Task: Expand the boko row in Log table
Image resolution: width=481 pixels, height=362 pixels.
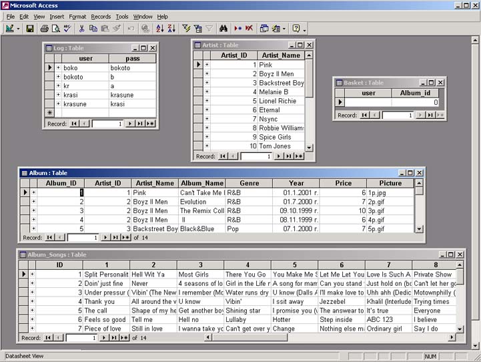Action: tap(58, 68)
